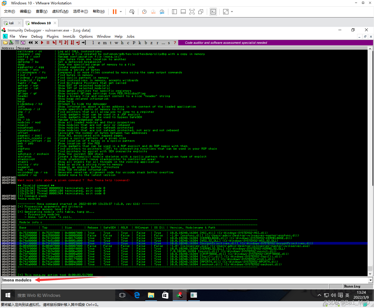Click the Execute till return icon
The width and height of the screenshot is (374, 308).
coord(78,43)
